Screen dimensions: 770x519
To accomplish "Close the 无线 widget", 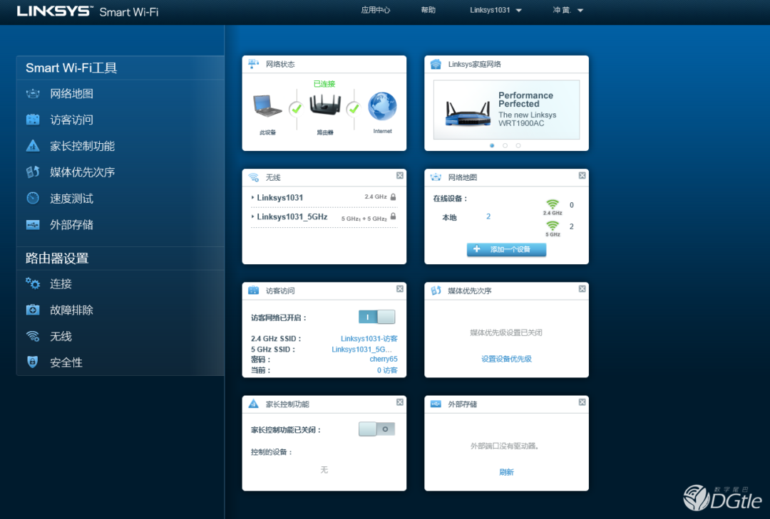I will coord(400,176).
